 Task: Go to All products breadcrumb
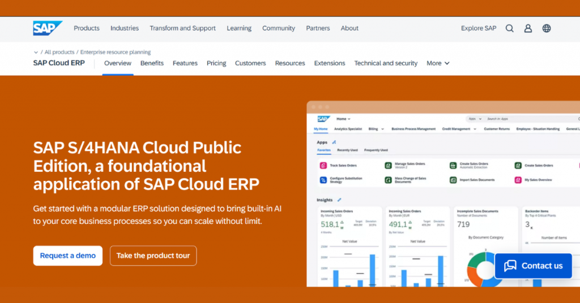(59, 52)
